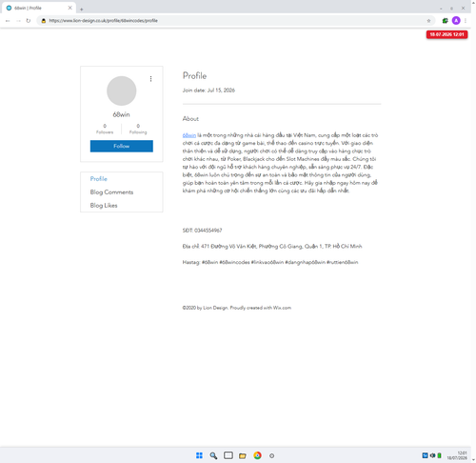476x463 pixels.
Task: Select the 68win | Profile tab
Action: click(38, 8)
